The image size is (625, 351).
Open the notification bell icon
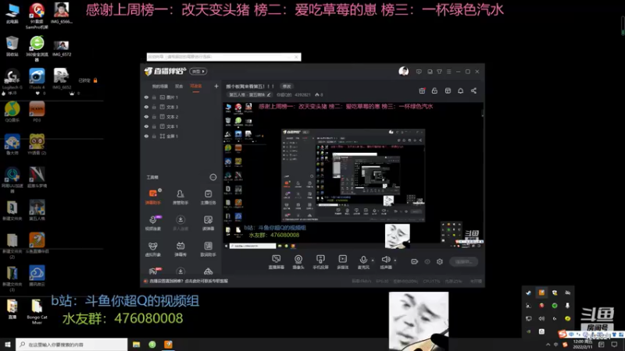point(460,90)
